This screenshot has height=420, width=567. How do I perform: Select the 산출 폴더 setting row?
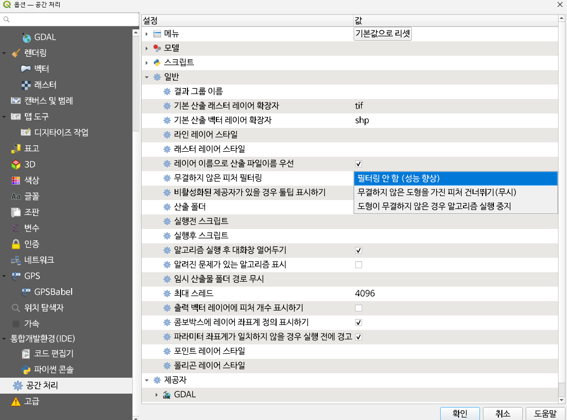coord(248,207)
